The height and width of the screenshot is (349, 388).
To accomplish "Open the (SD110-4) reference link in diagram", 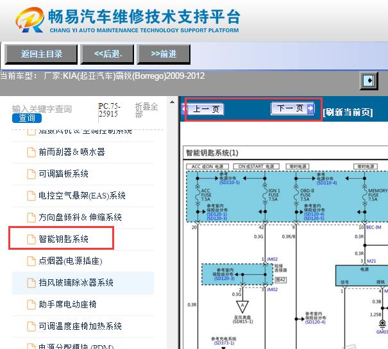I will click(x=326, y=183).
